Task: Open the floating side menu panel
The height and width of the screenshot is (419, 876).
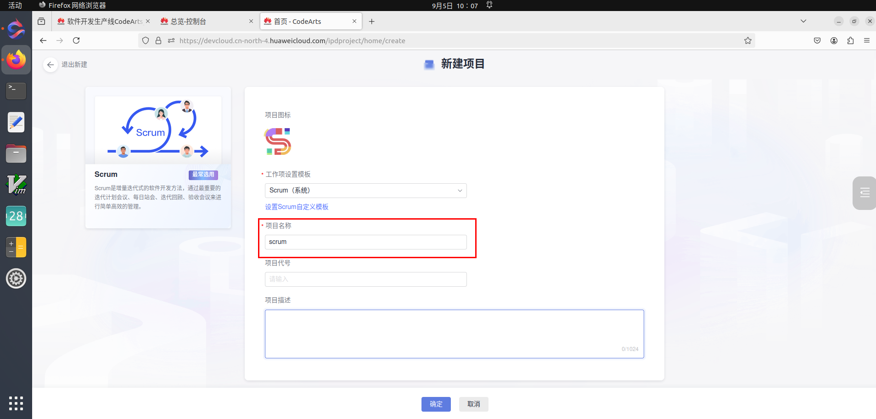Action: click(865, 193)
